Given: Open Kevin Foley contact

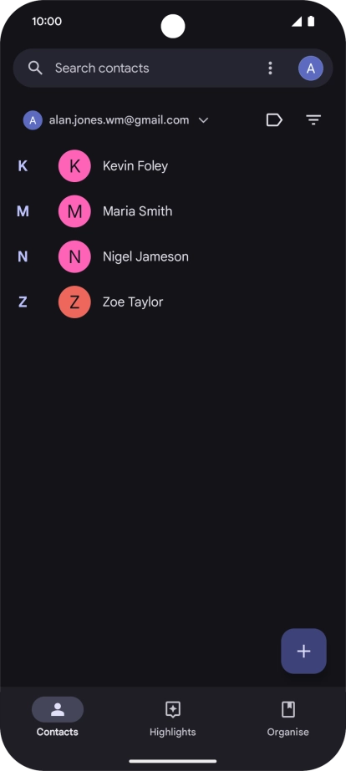Looking at the screenshot, I should pos(173,166).
